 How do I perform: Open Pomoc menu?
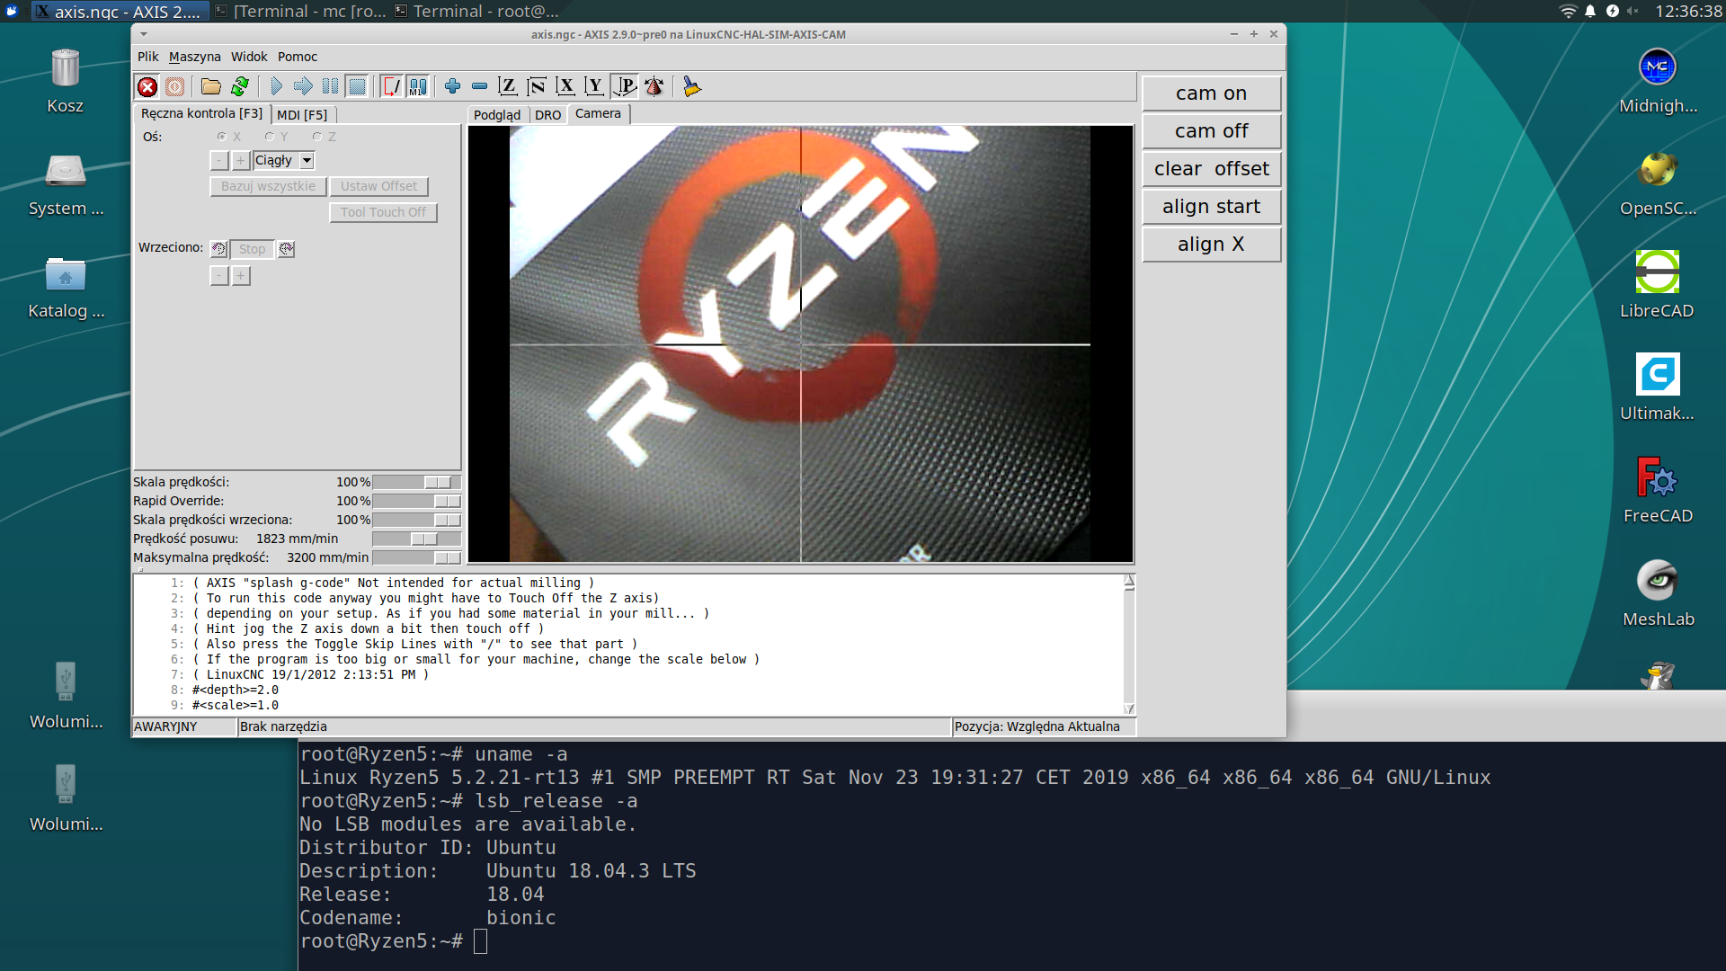298,57
